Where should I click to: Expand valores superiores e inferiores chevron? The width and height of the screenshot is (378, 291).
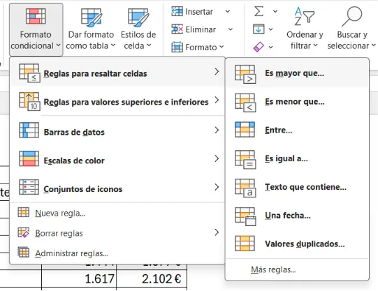click(x=217, y=100)
